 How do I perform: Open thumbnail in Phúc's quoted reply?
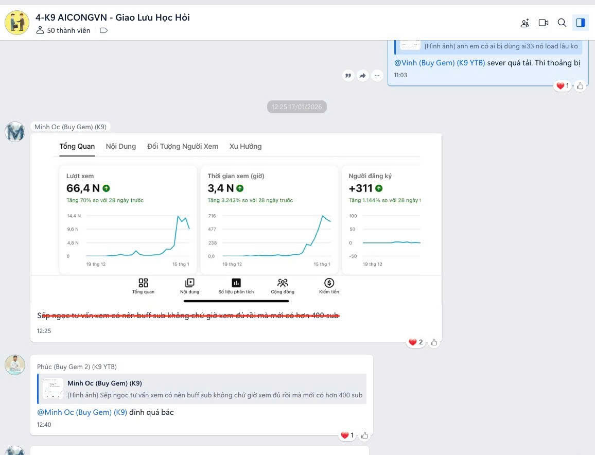[x=52, y=389]
